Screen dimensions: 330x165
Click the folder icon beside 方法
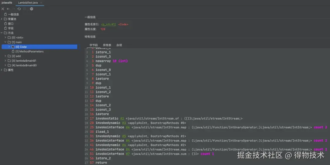5,33
